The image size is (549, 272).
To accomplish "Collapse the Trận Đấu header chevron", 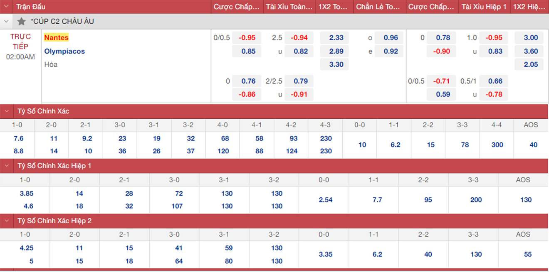I will pyautogui.click(x=6, y=7).
